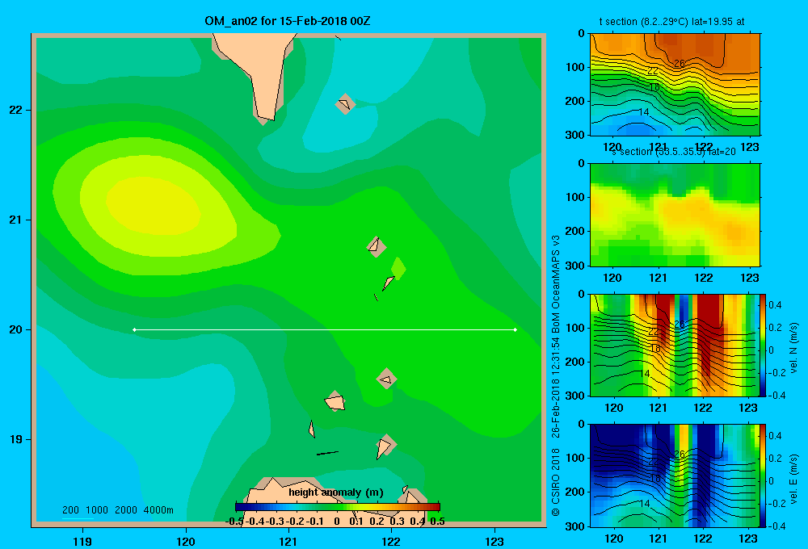The width and height of the screenshot is (808, 549).
Task: Click the '© CSIRO 2018' copyright text
Action: (556, 482)
